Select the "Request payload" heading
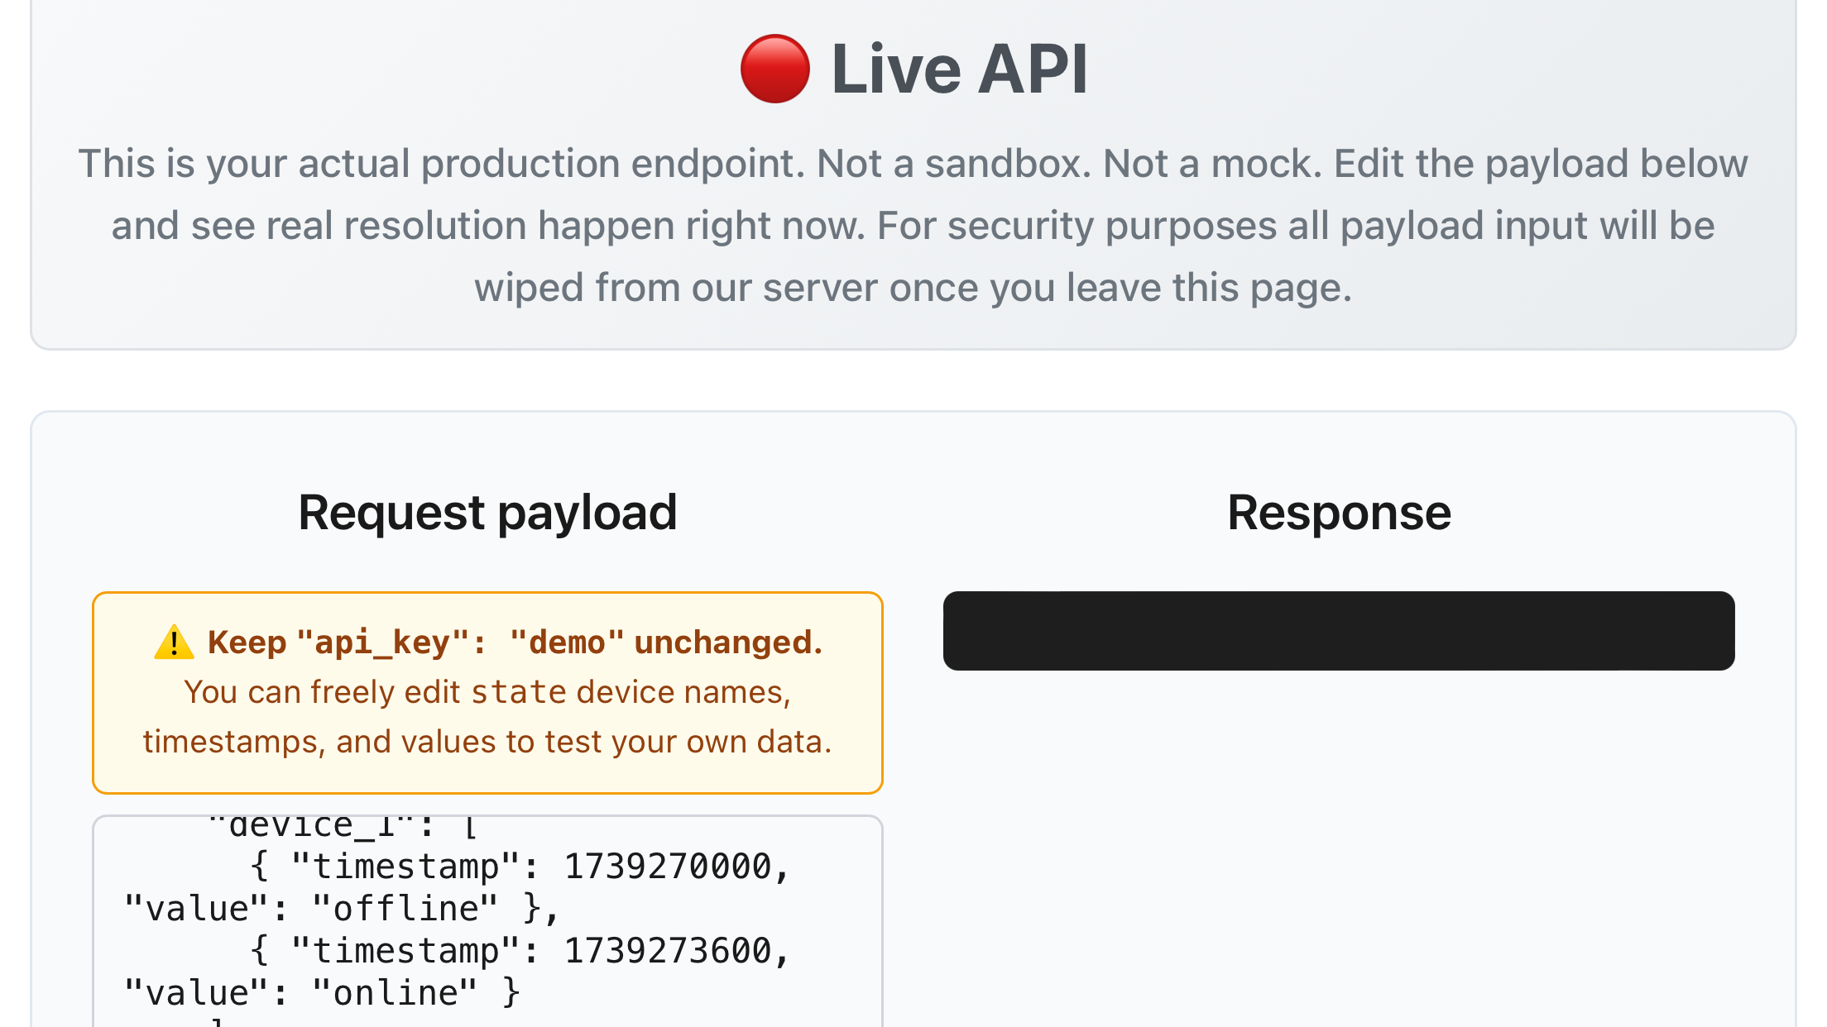This screenshot has width=1827, height=1027. 487,513
